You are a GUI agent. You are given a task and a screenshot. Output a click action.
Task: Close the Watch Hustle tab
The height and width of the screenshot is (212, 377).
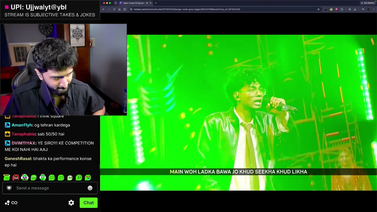151,3
